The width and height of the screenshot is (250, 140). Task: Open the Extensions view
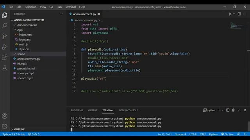(x=4, y=57)
